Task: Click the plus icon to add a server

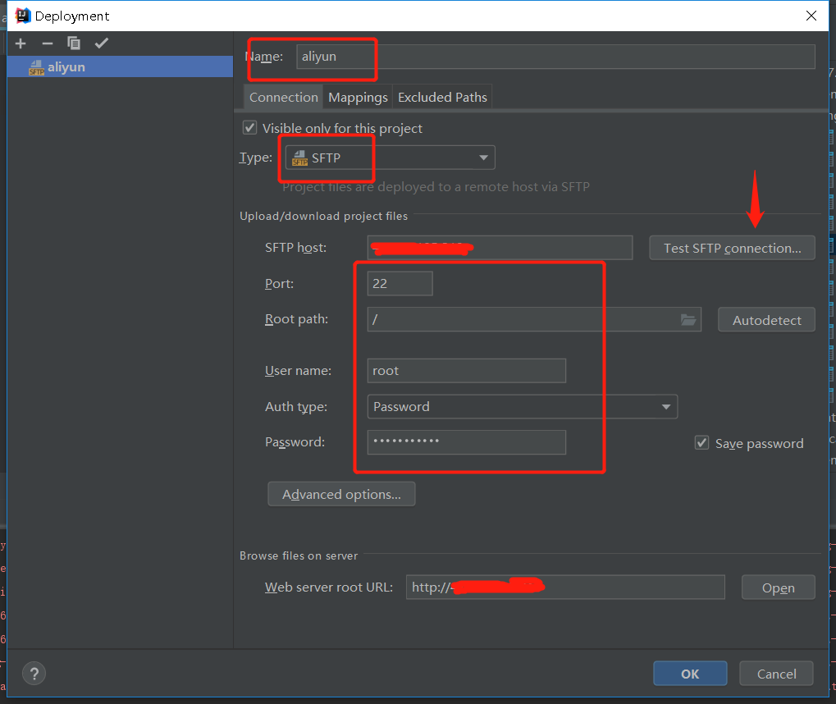Action: [20, 43]
